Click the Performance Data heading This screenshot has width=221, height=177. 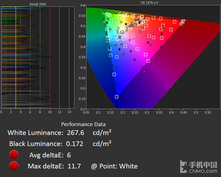click(83, 124)
